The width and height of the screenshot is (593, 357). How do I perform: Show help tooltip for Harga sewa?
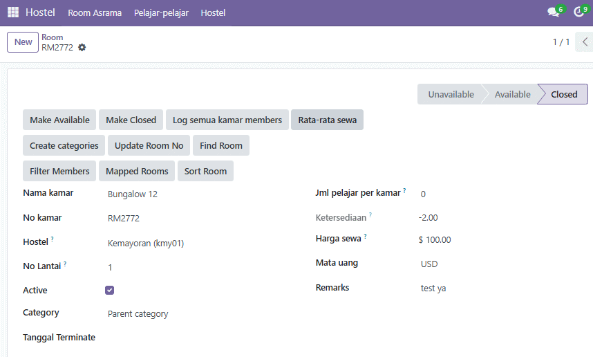click(x=366, y=236)
